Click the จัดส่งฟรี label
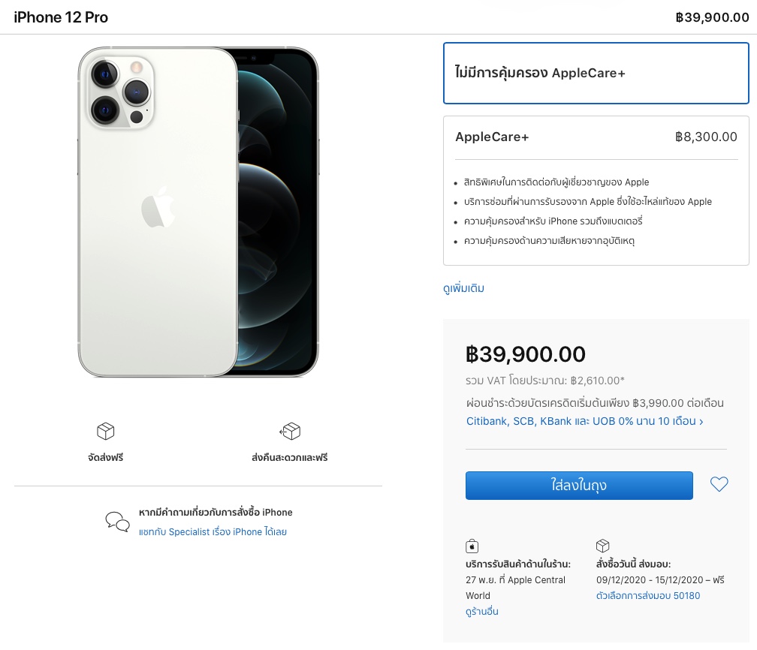757x650 pixels. (x=106, y=457)
